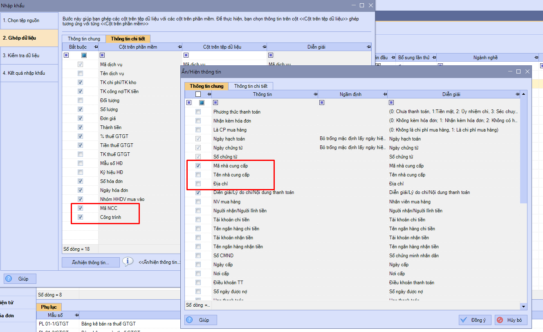Click the filter icon under Diễn giải in popup

(x=391, y=102)
